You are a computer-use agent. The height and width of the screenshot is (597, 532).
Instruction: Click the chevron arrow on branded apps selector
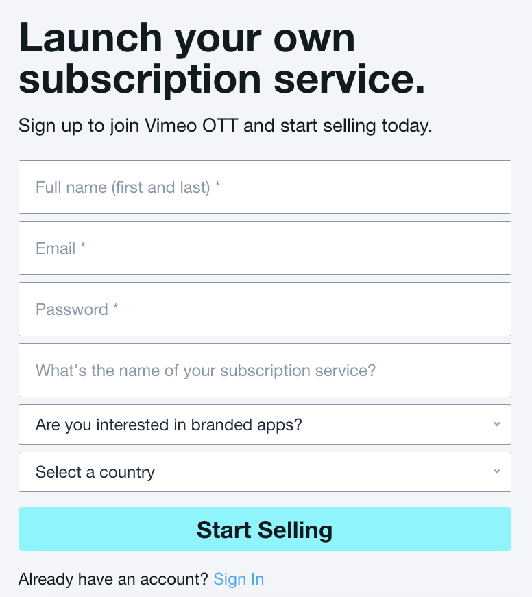coord(497,424)
